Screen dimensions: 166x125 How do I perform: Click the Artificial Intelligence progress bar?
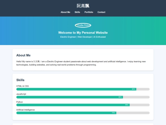pyautogui.click(x=83, y=113)
